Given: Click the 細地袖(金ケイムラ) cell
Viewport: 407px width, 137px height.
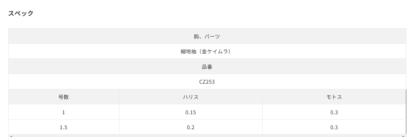Looking at the screenshot, I should [x=207, y=51].
